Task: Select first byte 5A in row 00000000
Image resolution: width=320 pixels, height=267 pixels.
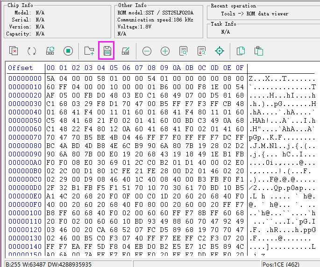Action: 50,78
